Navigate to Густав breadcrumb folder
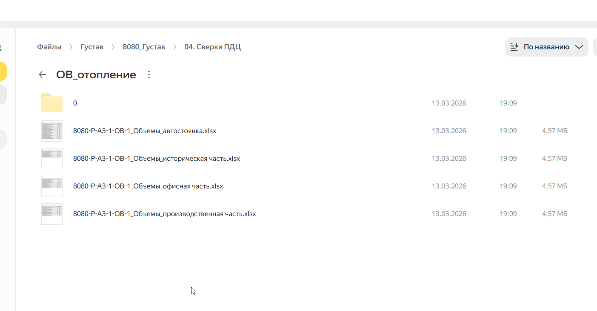Screen dimensions: 597x311 pyautogui.click(x=92, y=47)
